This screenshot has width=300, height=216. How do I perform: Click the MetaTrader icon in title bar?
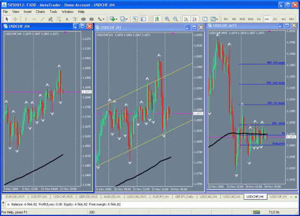click(4, 5)
